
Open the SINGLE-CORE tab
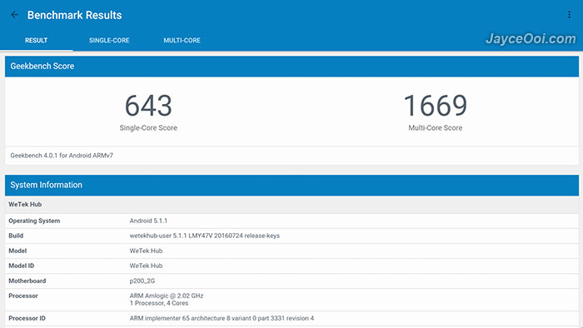109,41
